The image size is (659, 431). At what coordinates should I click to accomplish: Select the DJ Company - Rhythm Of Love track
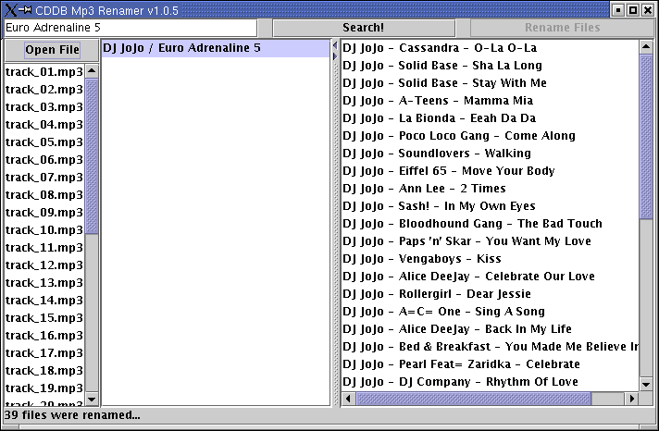coord(490,382)
